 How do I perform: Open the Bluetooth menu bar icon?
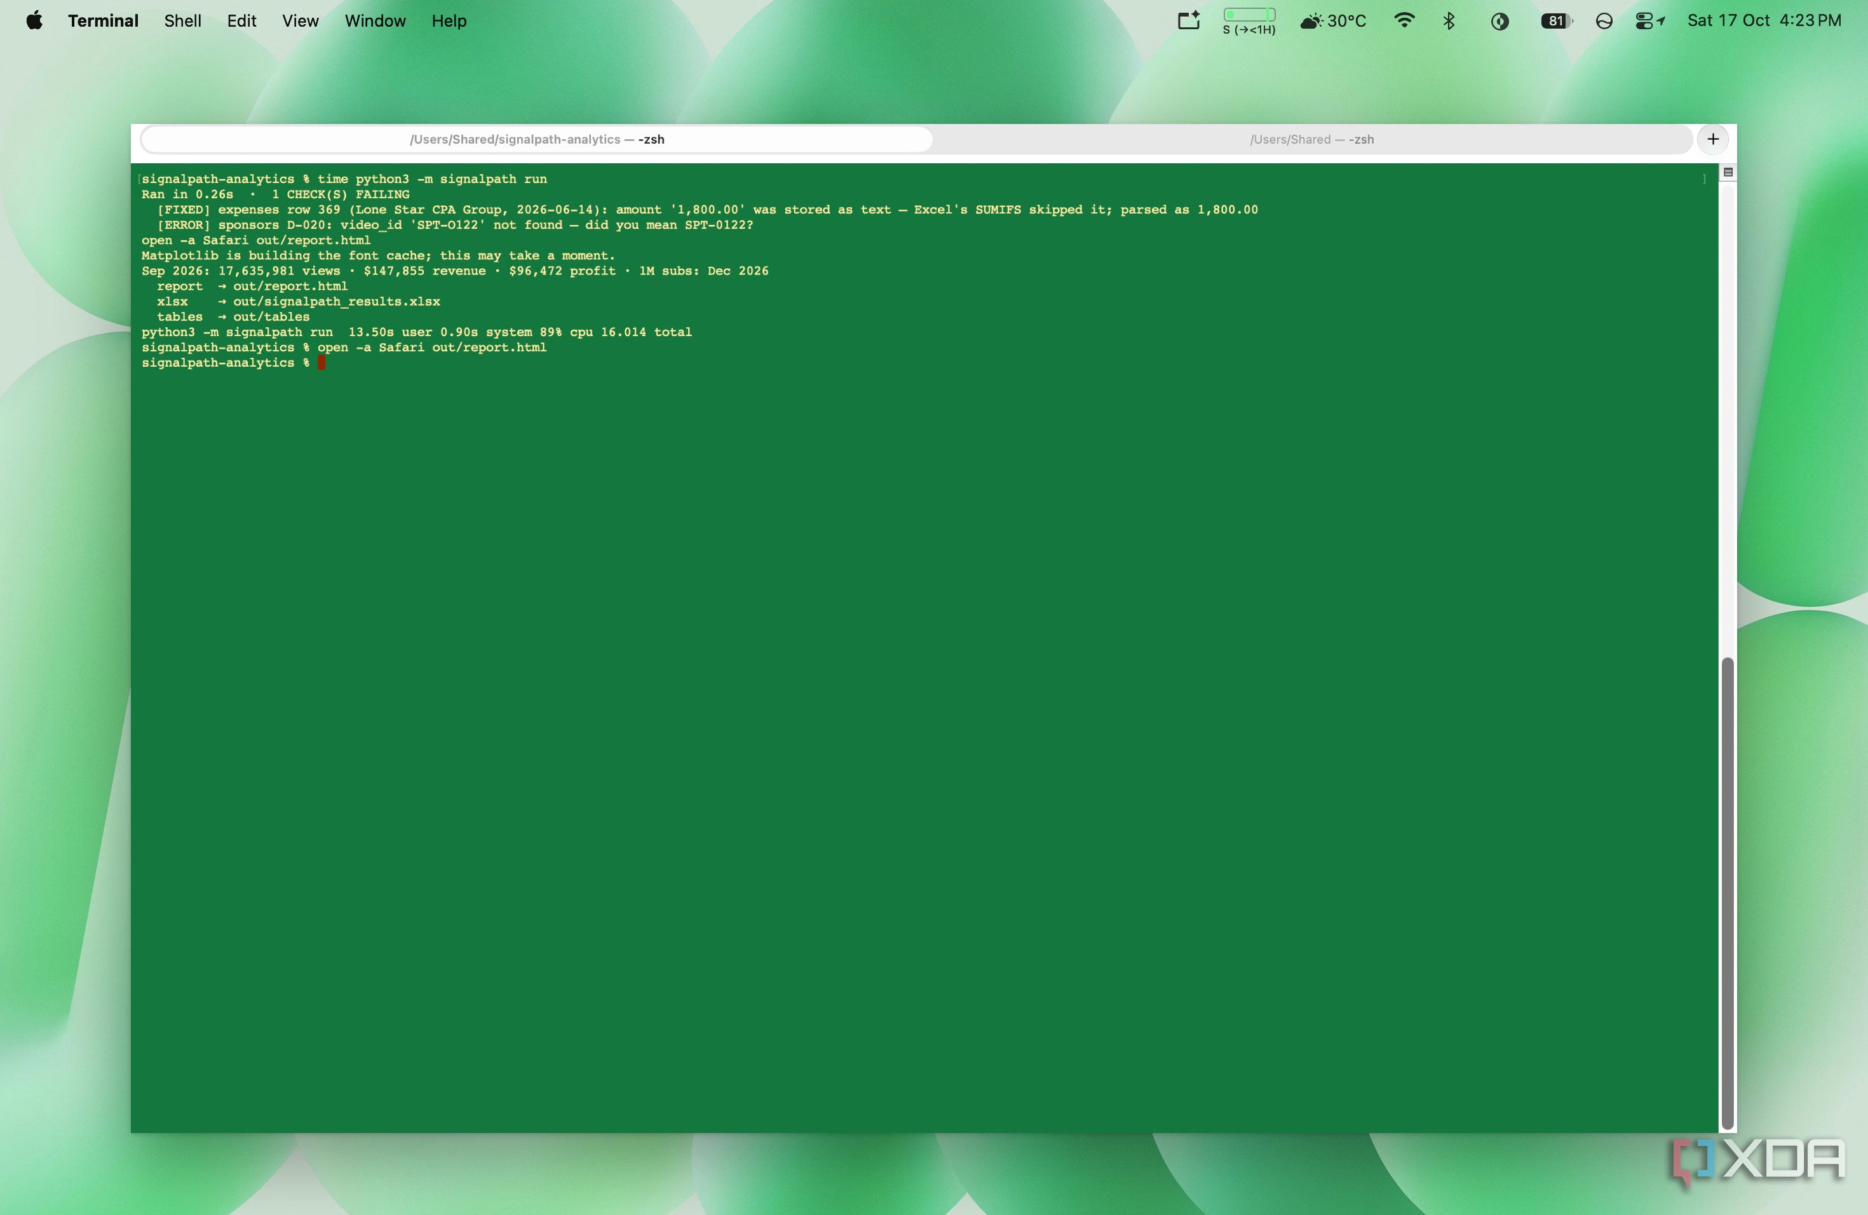1449,20
